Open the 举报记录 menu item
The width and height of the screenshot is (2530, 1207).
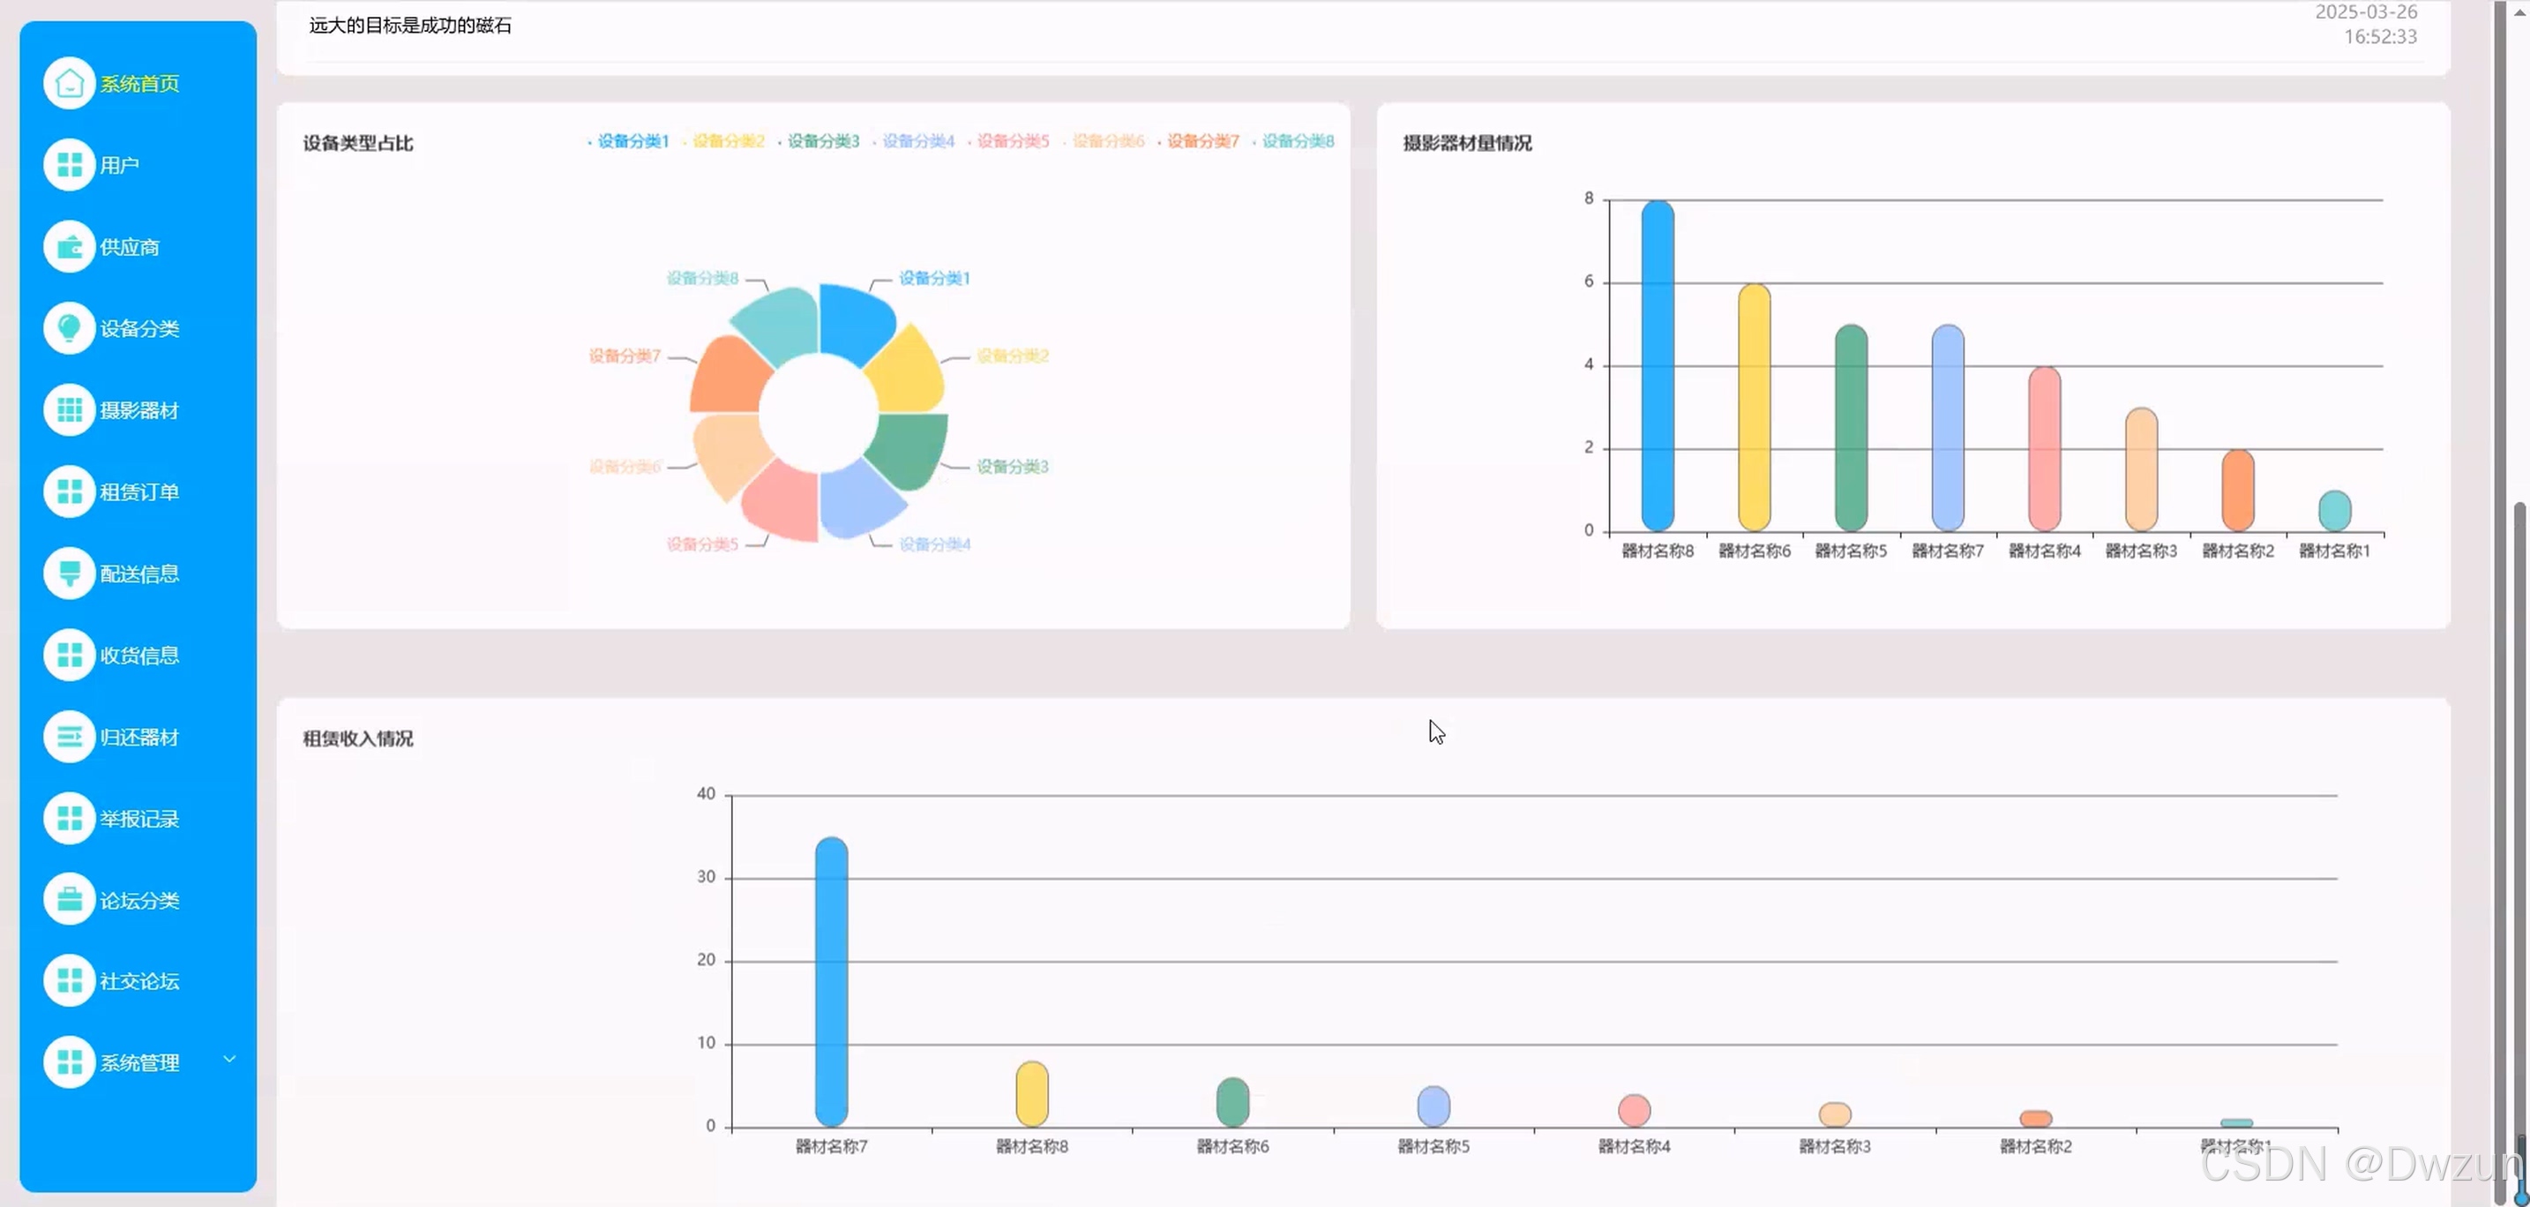(138, 819)
